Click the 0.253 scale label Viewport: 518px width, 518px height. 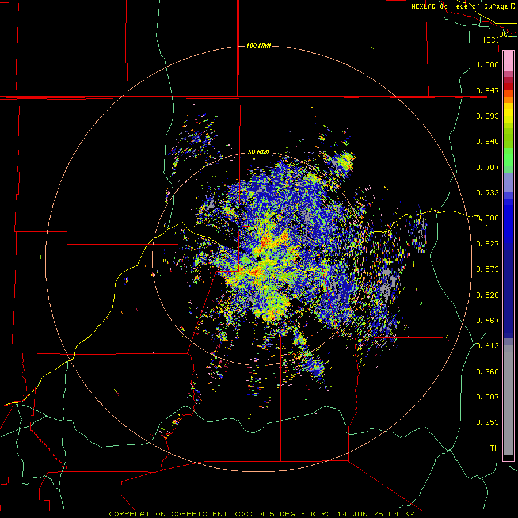click(487, 422)
